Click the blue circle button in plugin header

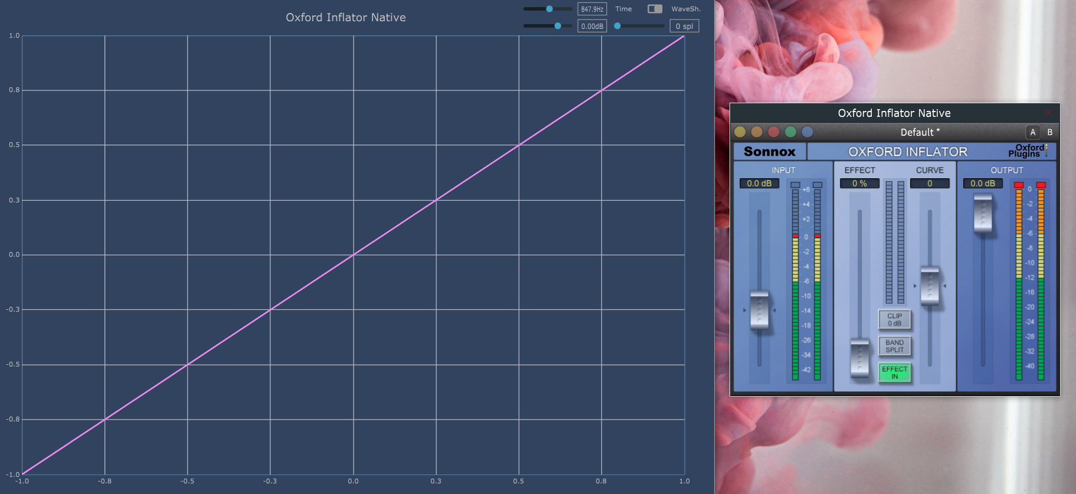tap(807, 132)
